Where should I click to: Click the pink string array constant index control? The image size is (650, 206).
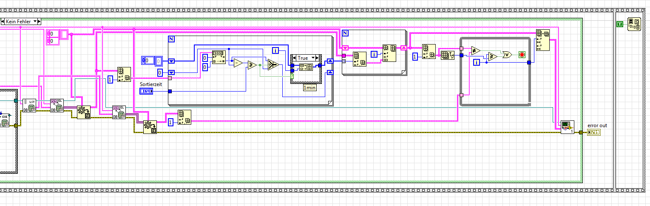[53, 37]
